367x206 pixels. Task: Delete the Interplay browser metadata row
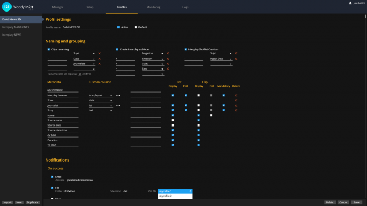[x=236, y=95]
